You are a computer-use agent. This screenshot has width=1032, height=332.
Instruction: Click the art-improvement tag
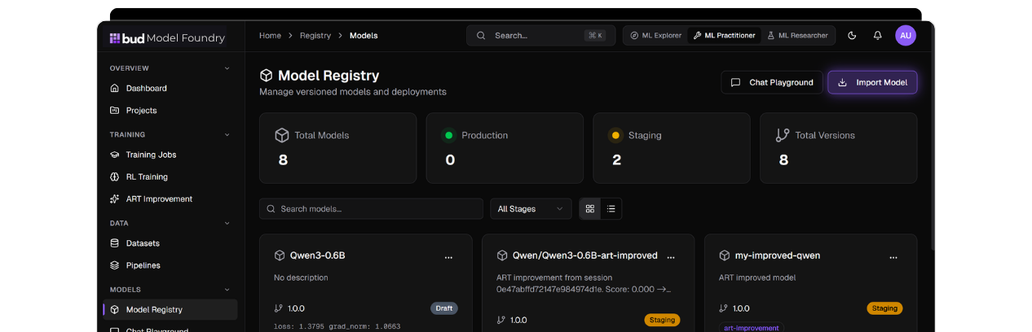pyautogui.click(x=750, y=328)
